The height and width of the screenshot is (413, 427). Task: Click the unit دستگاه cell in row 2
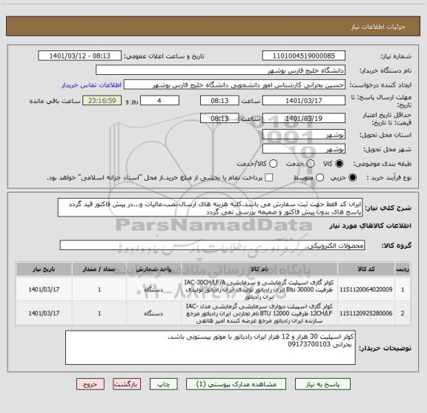[x=154, y=314]
